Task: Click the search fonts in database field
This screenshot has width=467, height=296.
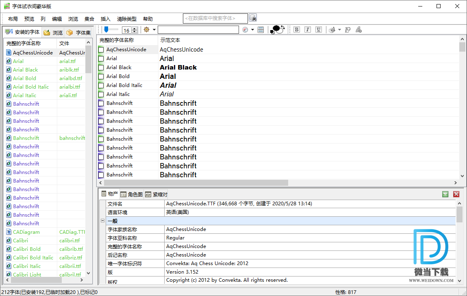Action: 215,18
